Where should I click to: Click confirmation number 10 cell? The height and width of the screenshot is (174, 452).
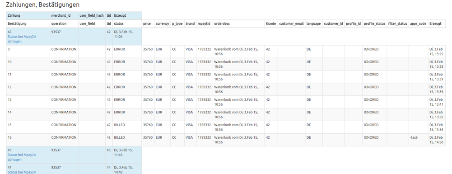point(28,64)
